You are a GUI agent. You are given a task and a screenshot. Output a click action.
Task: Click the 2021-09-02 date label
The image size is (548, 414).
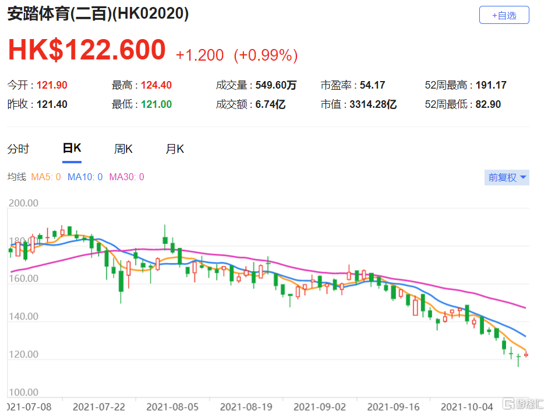pos(320,407)
